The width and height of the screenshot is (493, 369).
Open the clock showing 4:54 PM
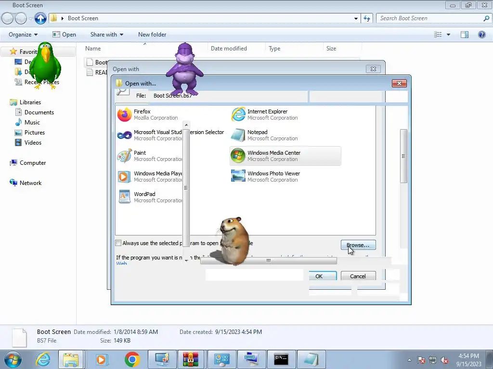(x=469, y=360)
